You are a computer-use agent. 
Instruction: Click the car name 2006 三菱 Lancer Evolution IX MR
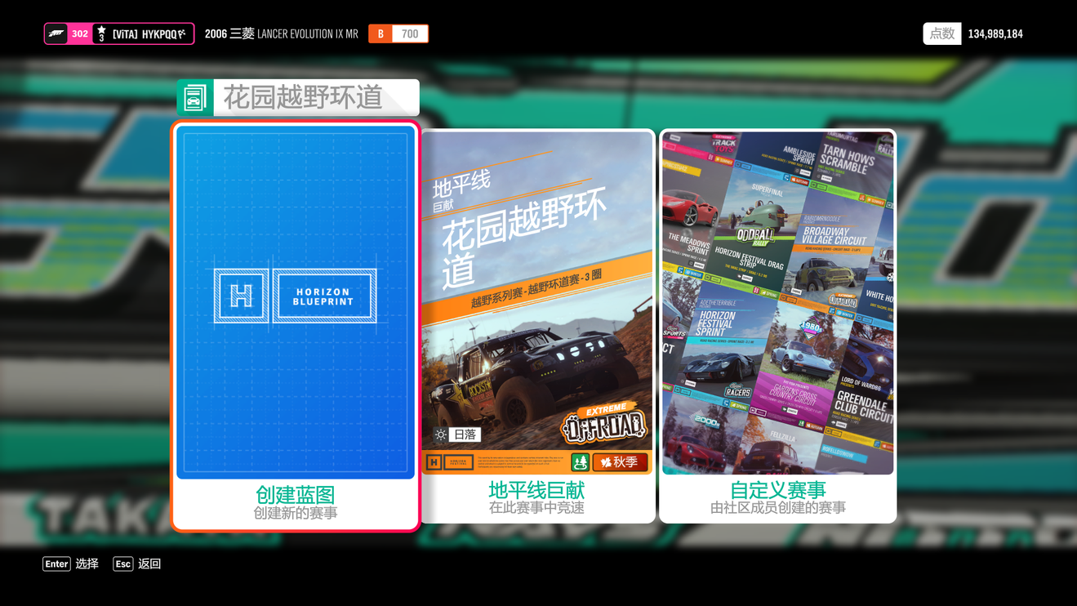(282, 33)
